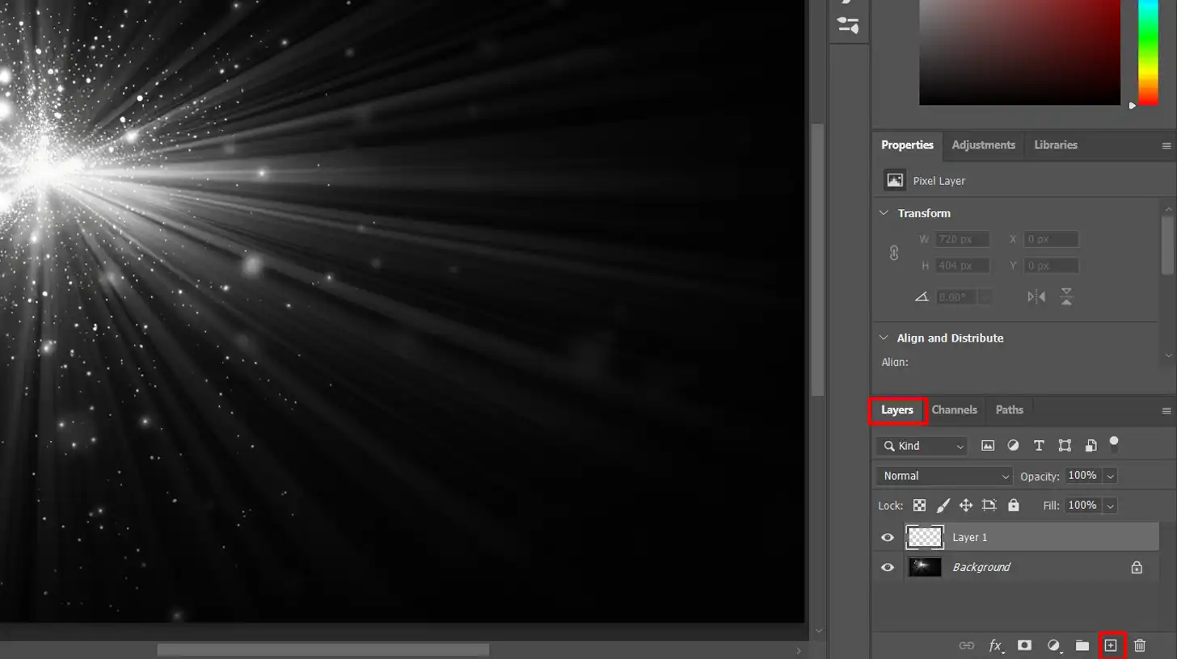The image size is (1177, 659).
Task: Open the Normal blend mode dropdown
Action: click(x=944, y=476)
